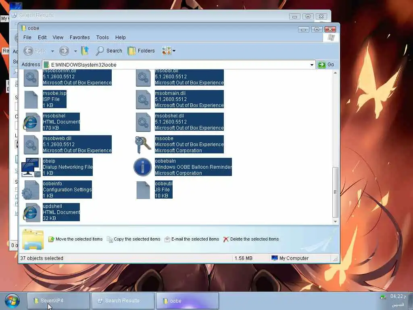Click Copy the selected items
This screenshot has width=413, height=310.
[134, 239]
